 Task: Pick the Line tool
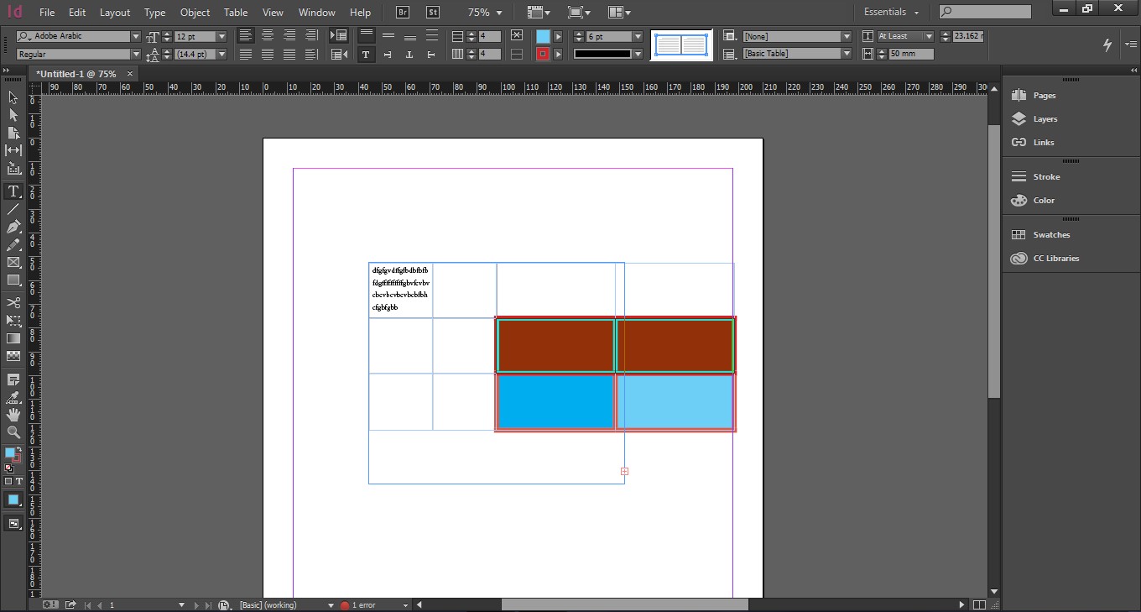tap(13, 209)
